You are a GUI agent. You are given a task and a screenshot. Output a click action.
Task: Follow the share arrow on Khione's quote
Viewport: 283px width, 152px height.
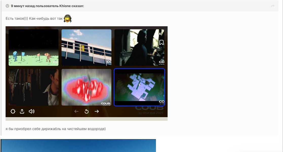tap(273, 6)
